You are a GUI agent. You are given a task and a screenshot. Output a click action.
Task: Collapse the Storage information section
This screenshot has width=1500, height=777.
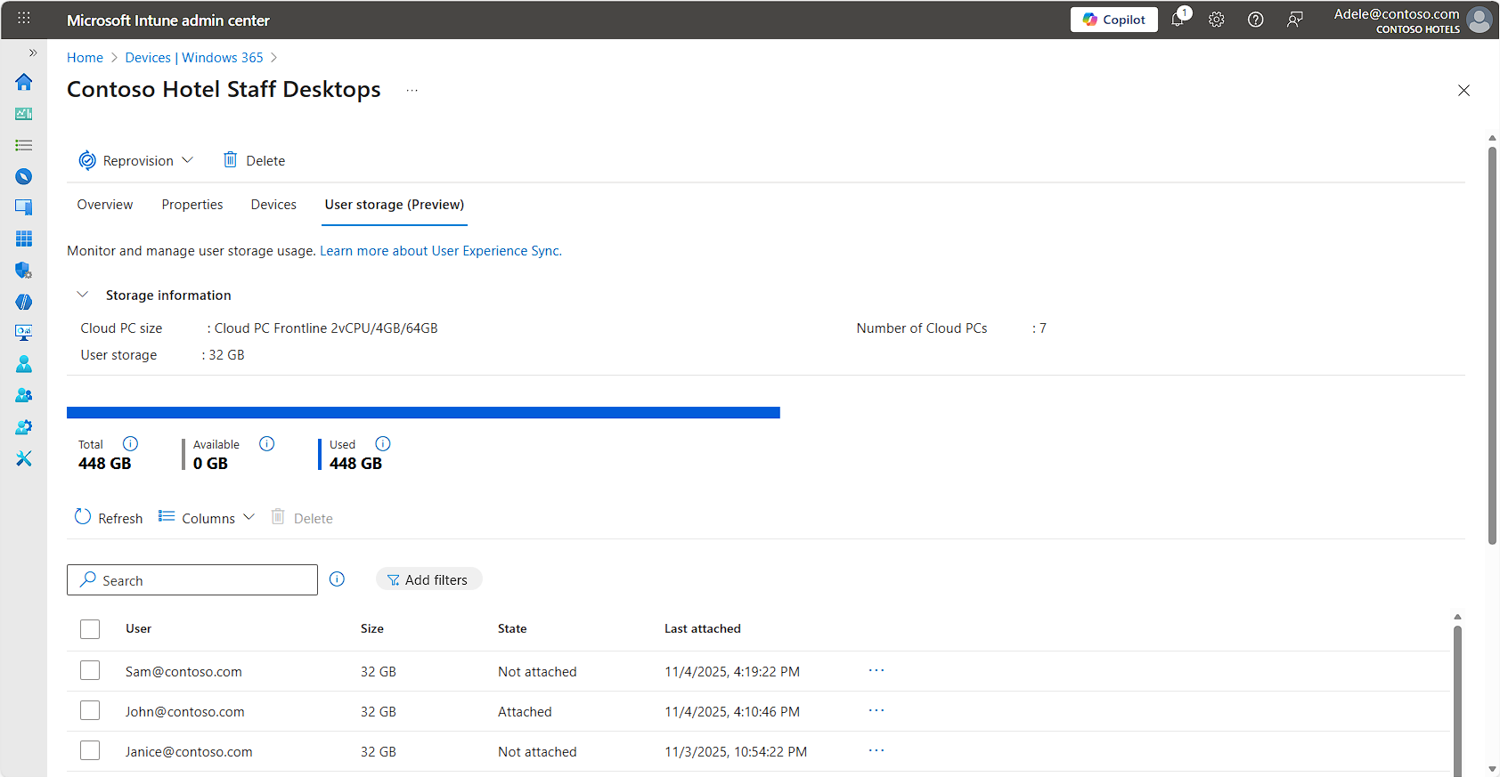pyautogui.click(x=83, y=295)
